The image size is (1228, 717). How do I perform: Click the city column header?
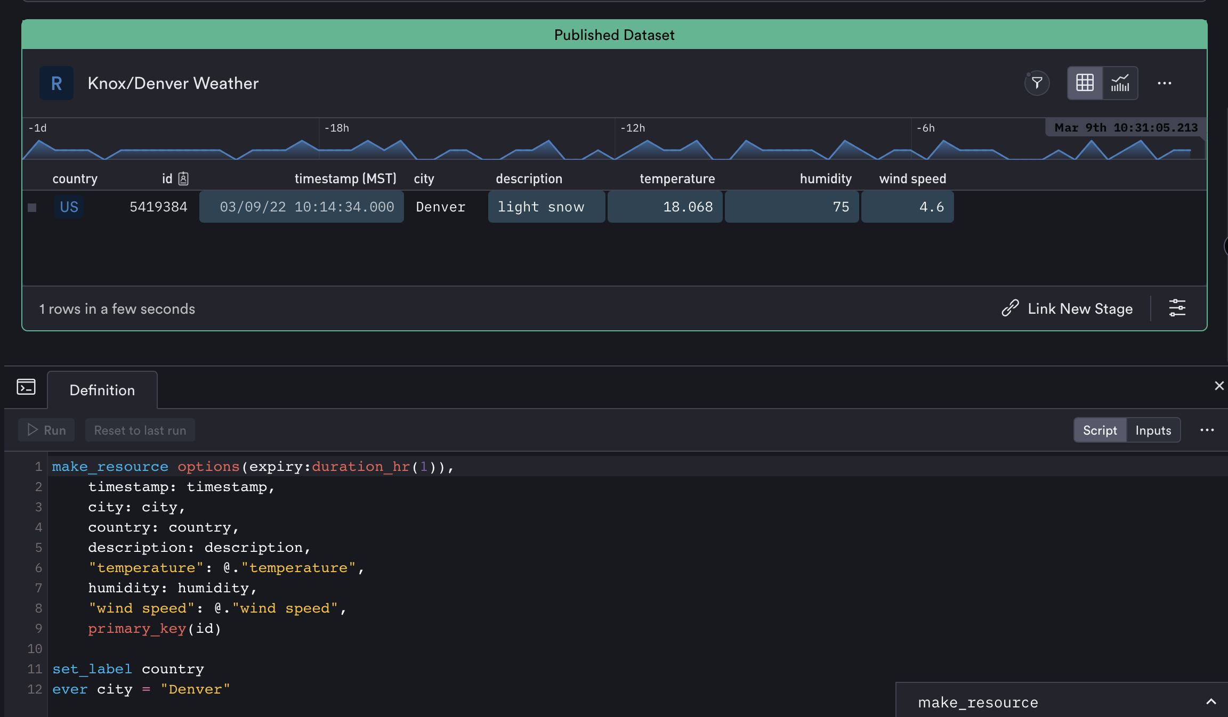click(x=424, y=178)
